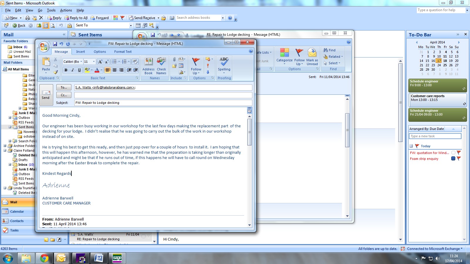Click the Paste icon in compose ribbon

[46, 62]
